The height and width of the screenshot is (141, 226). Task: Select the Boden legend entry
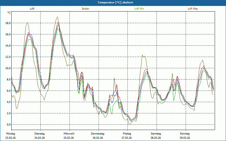[86, 9]
